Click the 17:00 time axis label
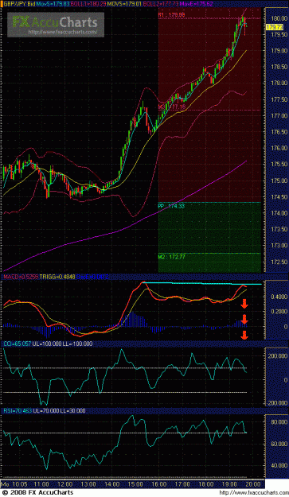Image resolution: width=289 pixels, height=497 pixels. pyautogui.click(x=182, y=484)
